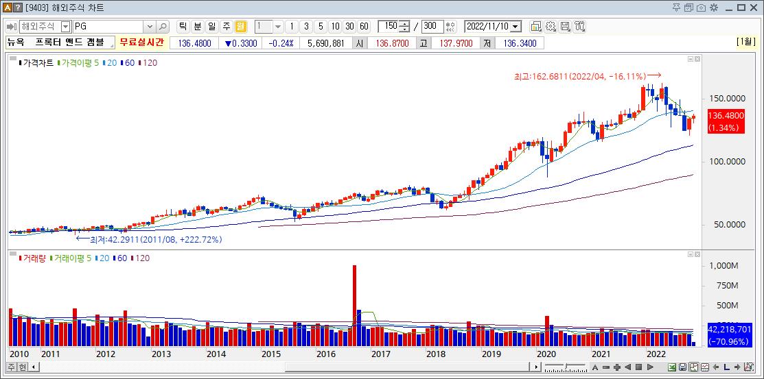Open the chart indicator list icon
764x379 pixels.
pyautogui.click(x=536, y=26)
